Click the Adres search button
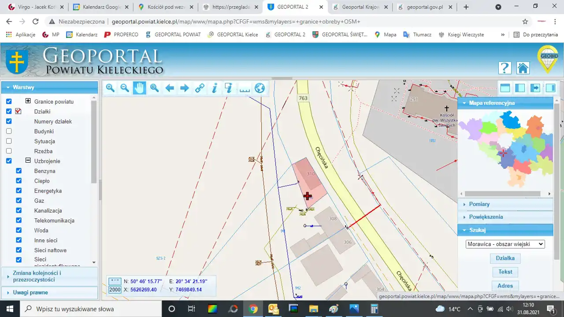This screenshot has height=317, width=564. [505, 286]
